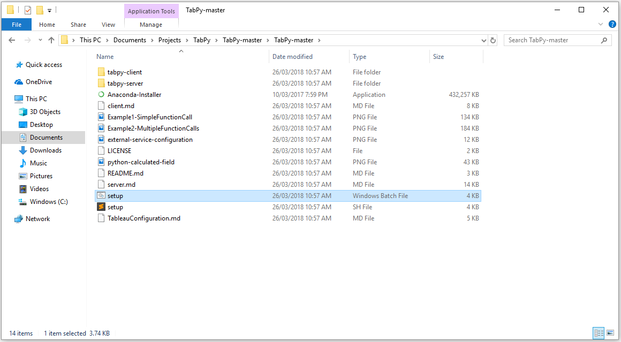Click the Search TabPy-master box
Screen dimensions: 621x342
click(x=557, y=40)
